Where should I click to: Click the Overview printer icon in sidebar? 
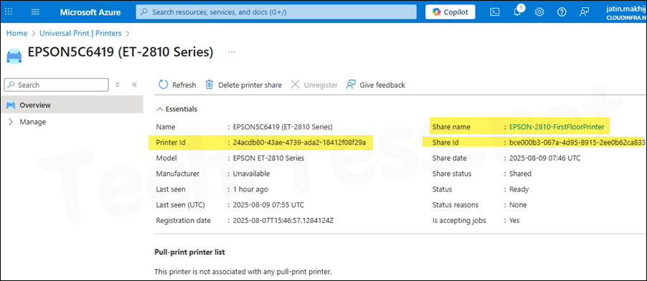[11, 105]
